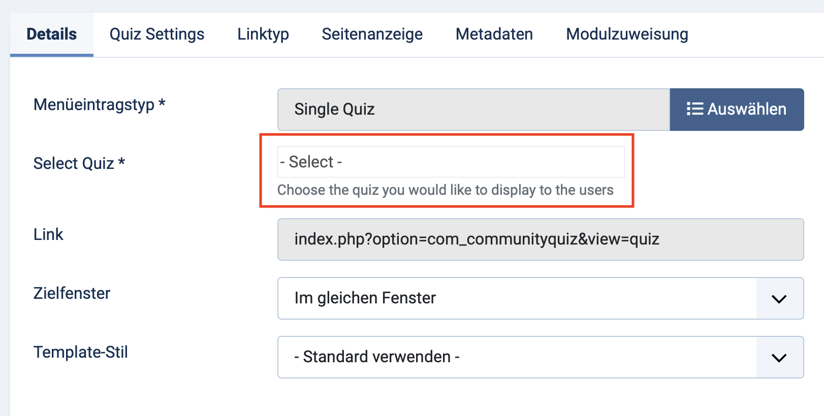The image size is (824, 416).
Task: Open the Zielfenster dropdown showing Im gleichen Fenster
Action: (x=517, y=298)
